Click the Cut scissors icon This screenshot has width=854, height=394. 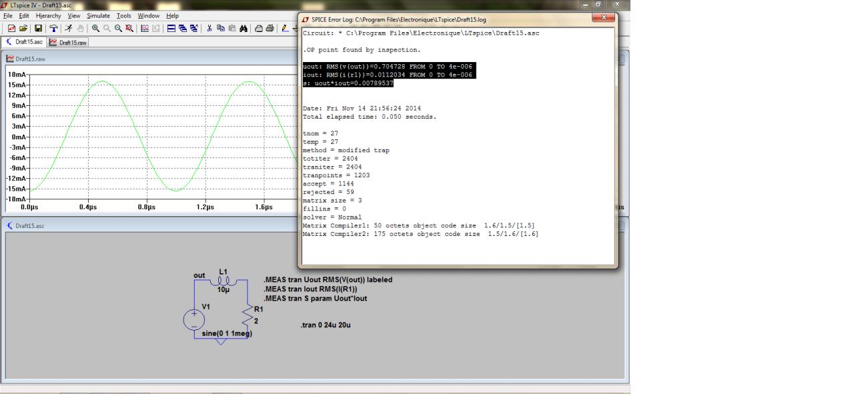(x=209, y=29)
